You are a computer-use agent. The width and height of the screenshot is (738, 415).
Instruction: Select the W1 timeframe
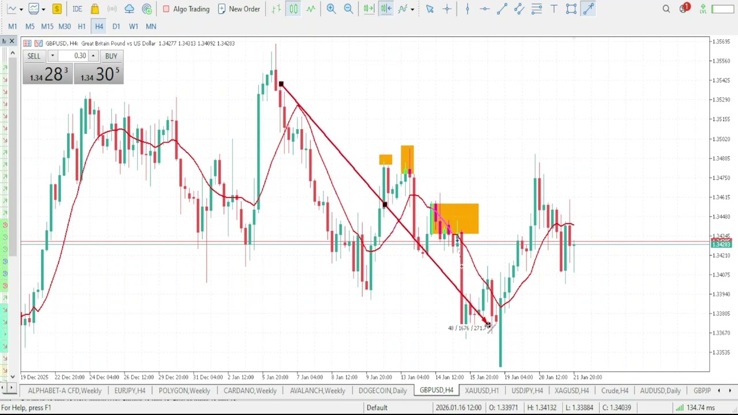(x=134, y=26)
